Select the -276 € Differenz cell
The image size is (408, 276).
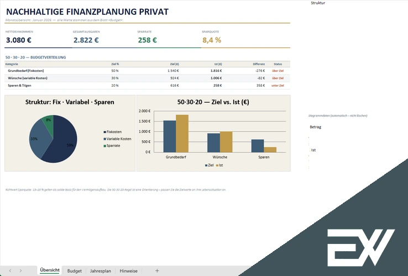(260, 71)
